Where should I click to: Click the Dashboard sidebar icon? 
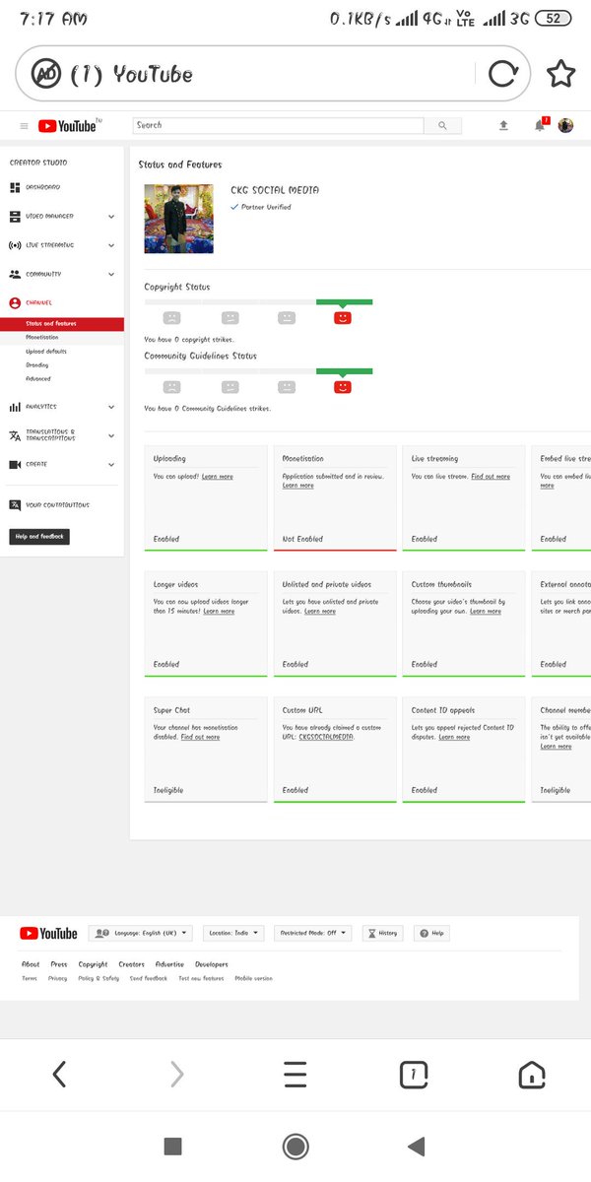tap(15, 187)
